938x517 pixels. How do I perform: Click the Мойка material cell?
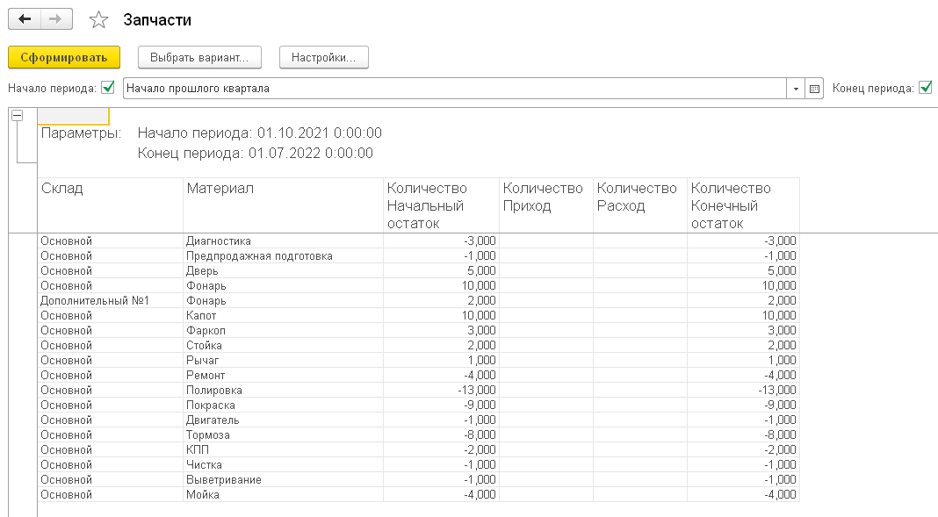coord(283,495)
